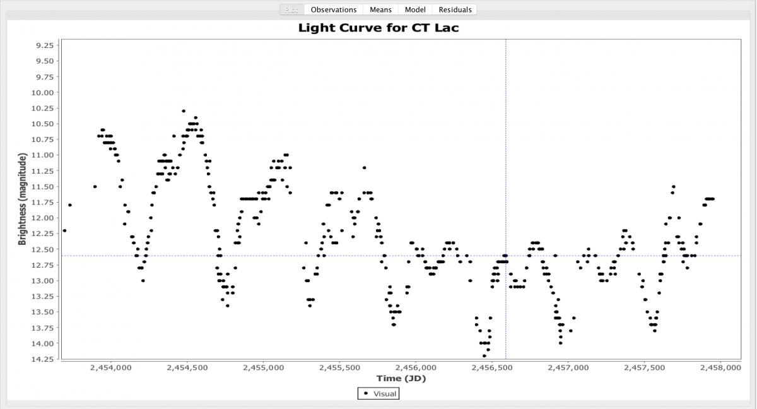Open the Means tab
The height and width of the screenshot is (409, 757).
click(x=380, y=9)
